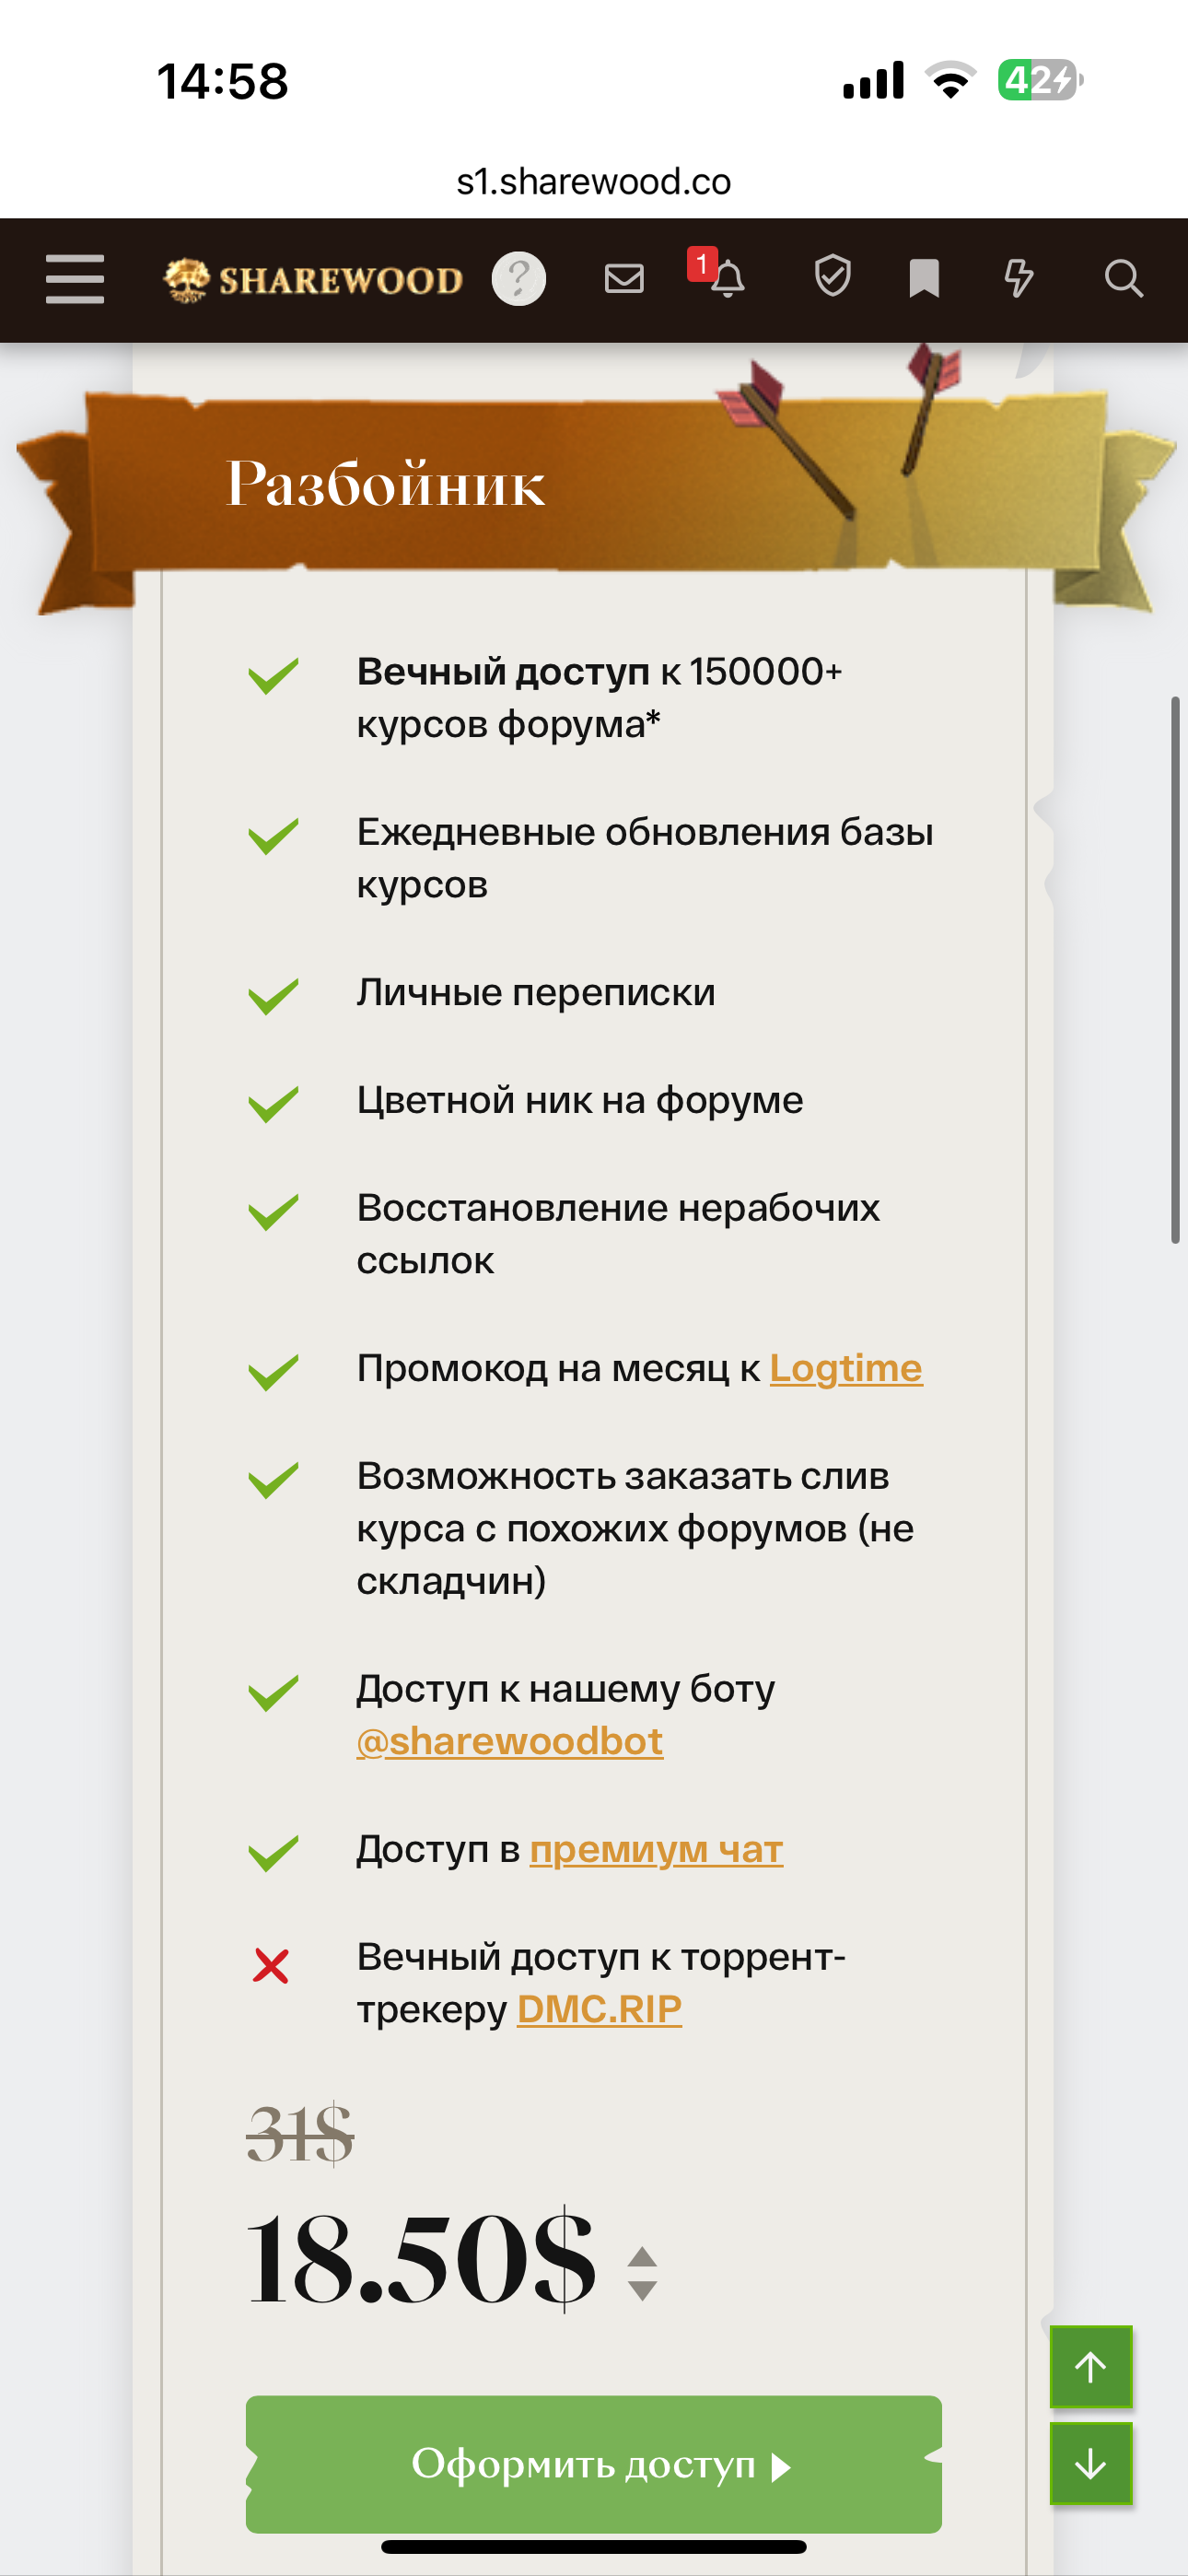1188x2576 pixels.
Task: Click the Sharewood logo
Action: pos(313,280)
